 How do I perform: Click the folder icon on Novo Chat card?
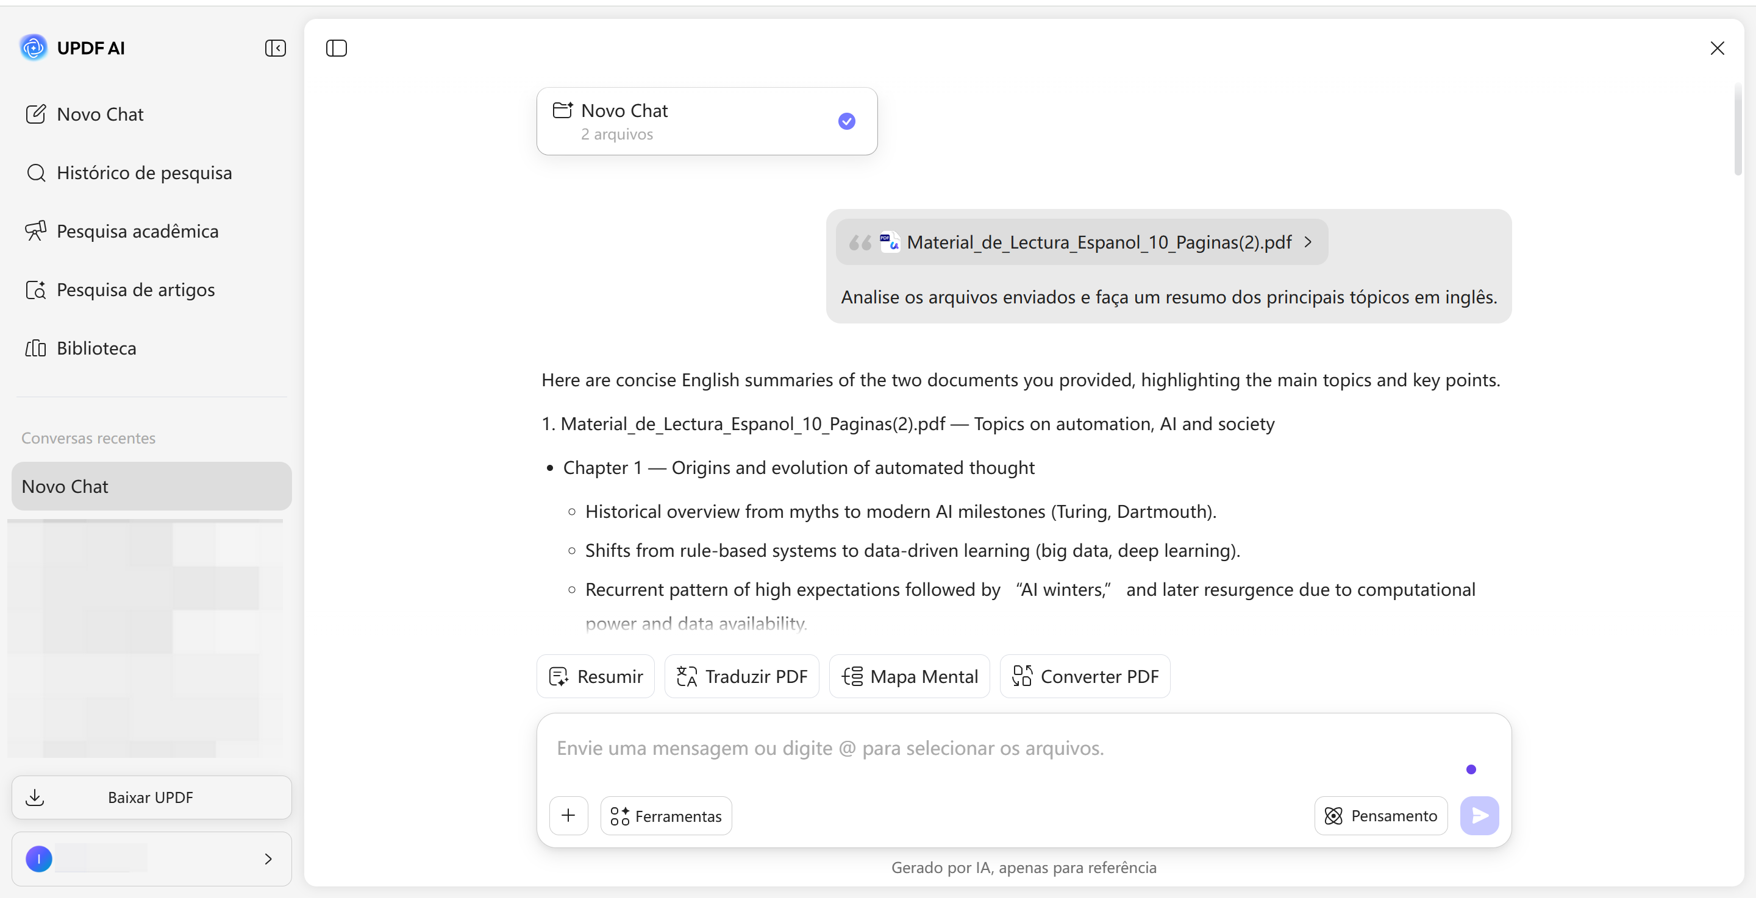pos(562,110)
